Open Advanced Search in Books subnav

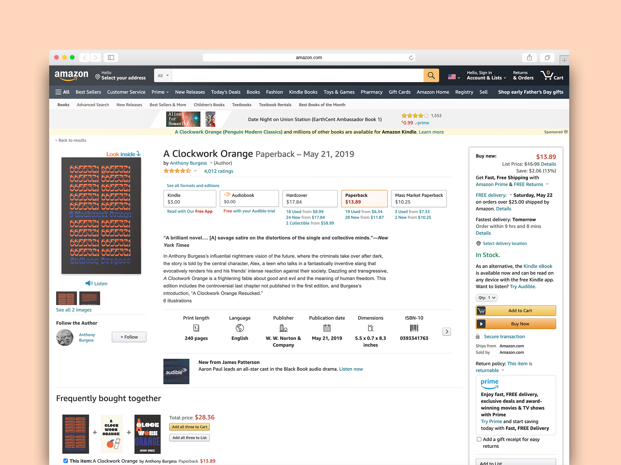(x=93, y=105)
